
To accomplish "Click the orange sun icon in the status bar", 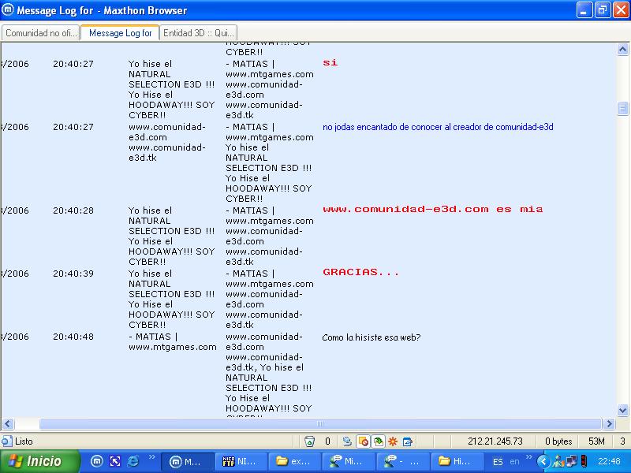I will pyautogui.click(x=392, y=441).
